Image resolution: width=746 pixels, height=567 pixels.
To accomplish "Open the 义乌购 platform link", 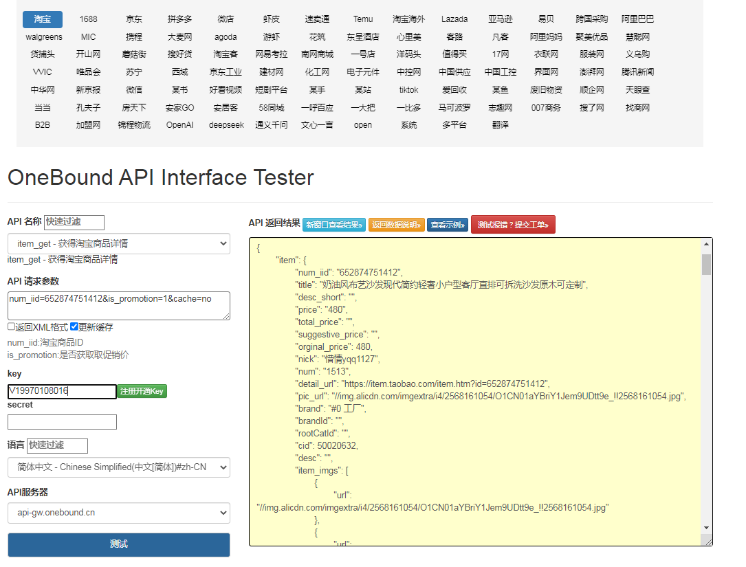I will [637, 54].
